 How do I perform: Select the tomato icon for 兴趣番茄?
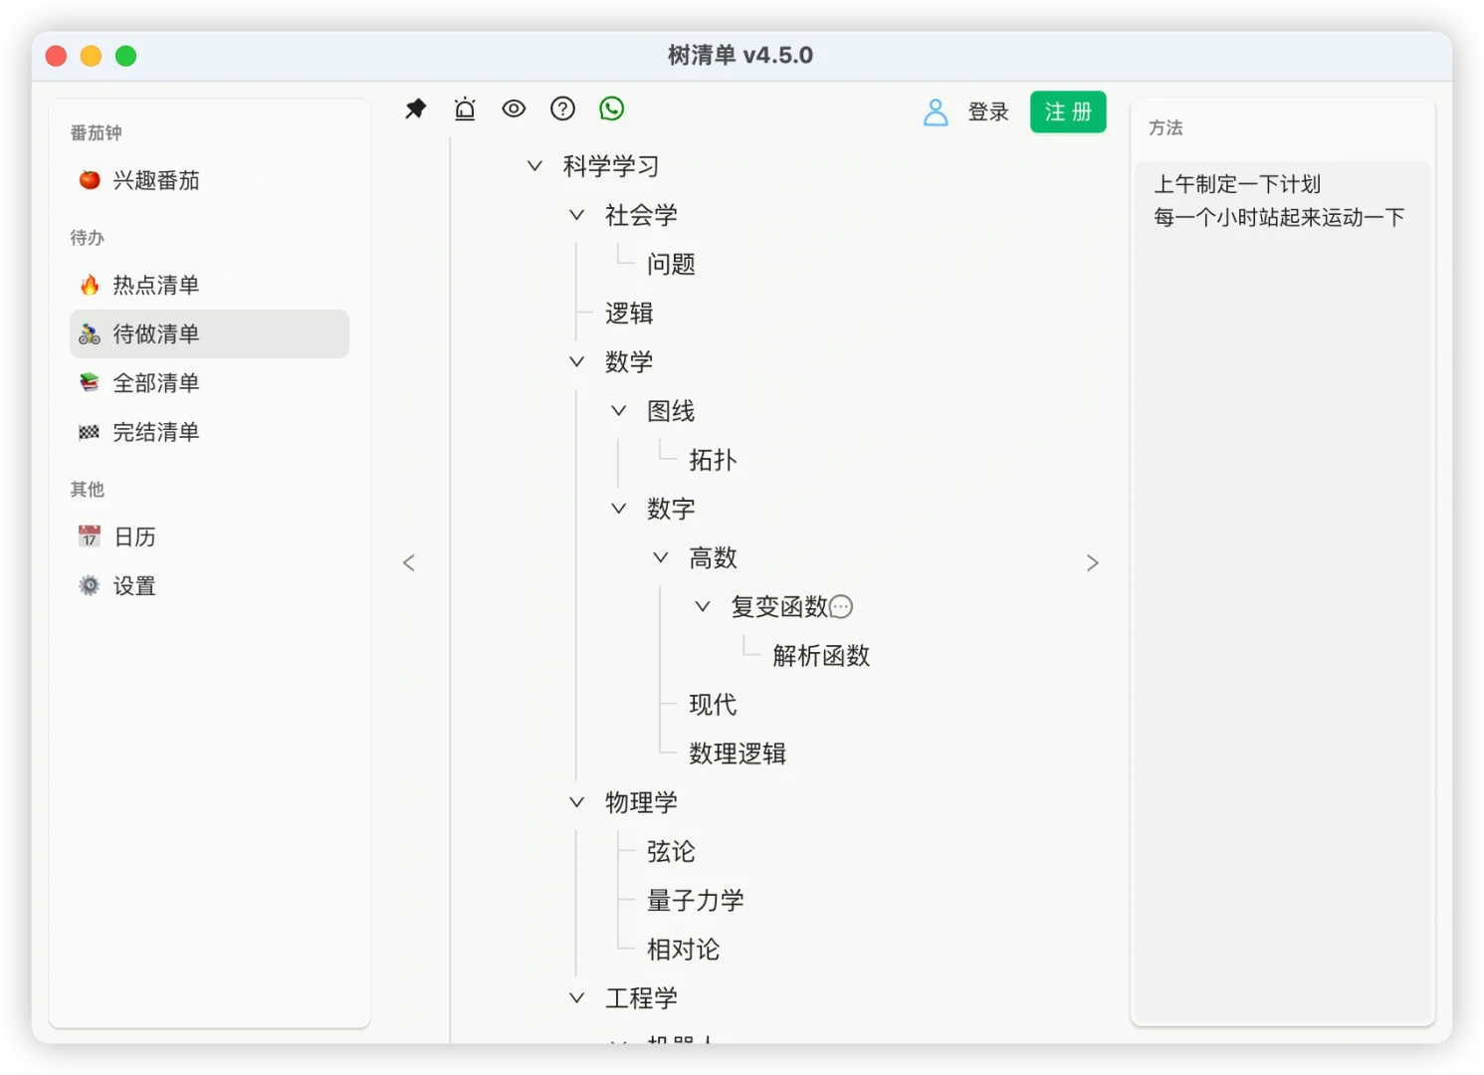89,180
